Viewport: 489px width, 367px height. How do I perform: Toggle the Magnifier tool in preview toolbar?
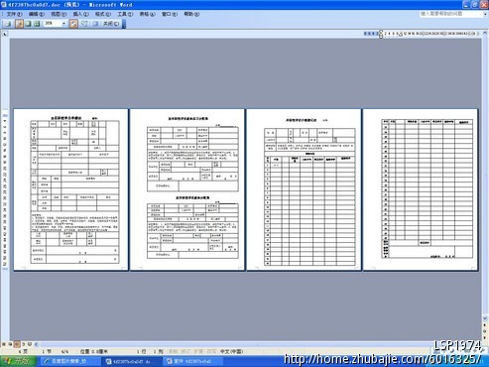point(19,24)
